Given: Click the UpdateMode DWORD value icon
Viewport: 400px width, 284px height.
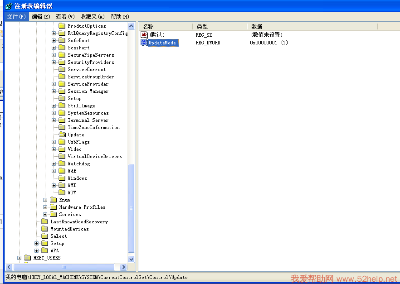Looking at the screenshot, I should (x=144, y=43).
